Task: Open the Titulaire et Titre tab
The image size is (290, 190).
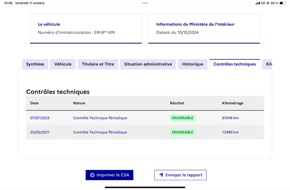Action: pyautogui.click(x=98, y=64)
